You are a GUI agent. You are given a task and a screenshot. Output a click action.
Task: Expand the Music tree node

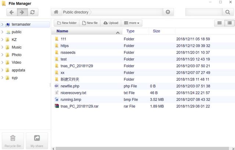point(2,47)
